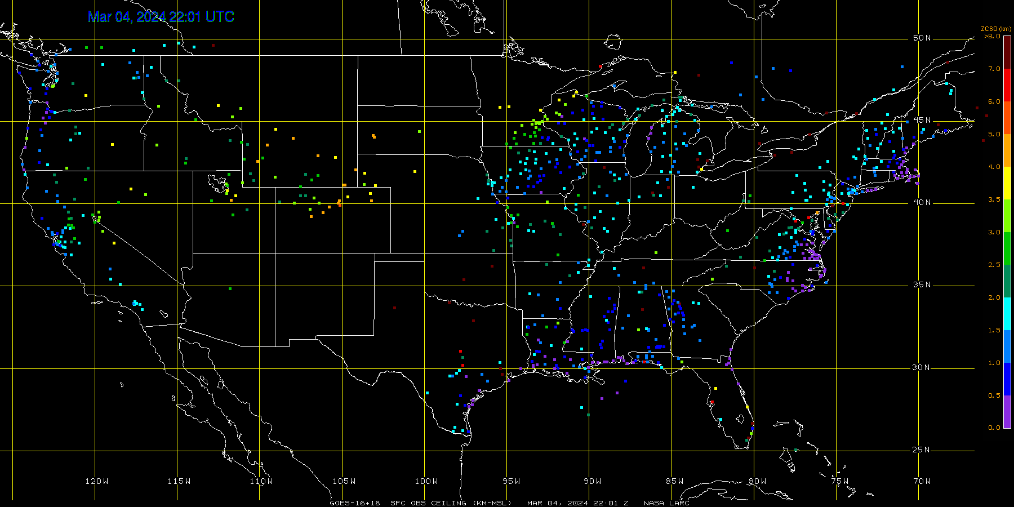The height and width of the screenshot is (507, 1014).
Task: Select the "5.0" color scale value
Action: (994, 134)
